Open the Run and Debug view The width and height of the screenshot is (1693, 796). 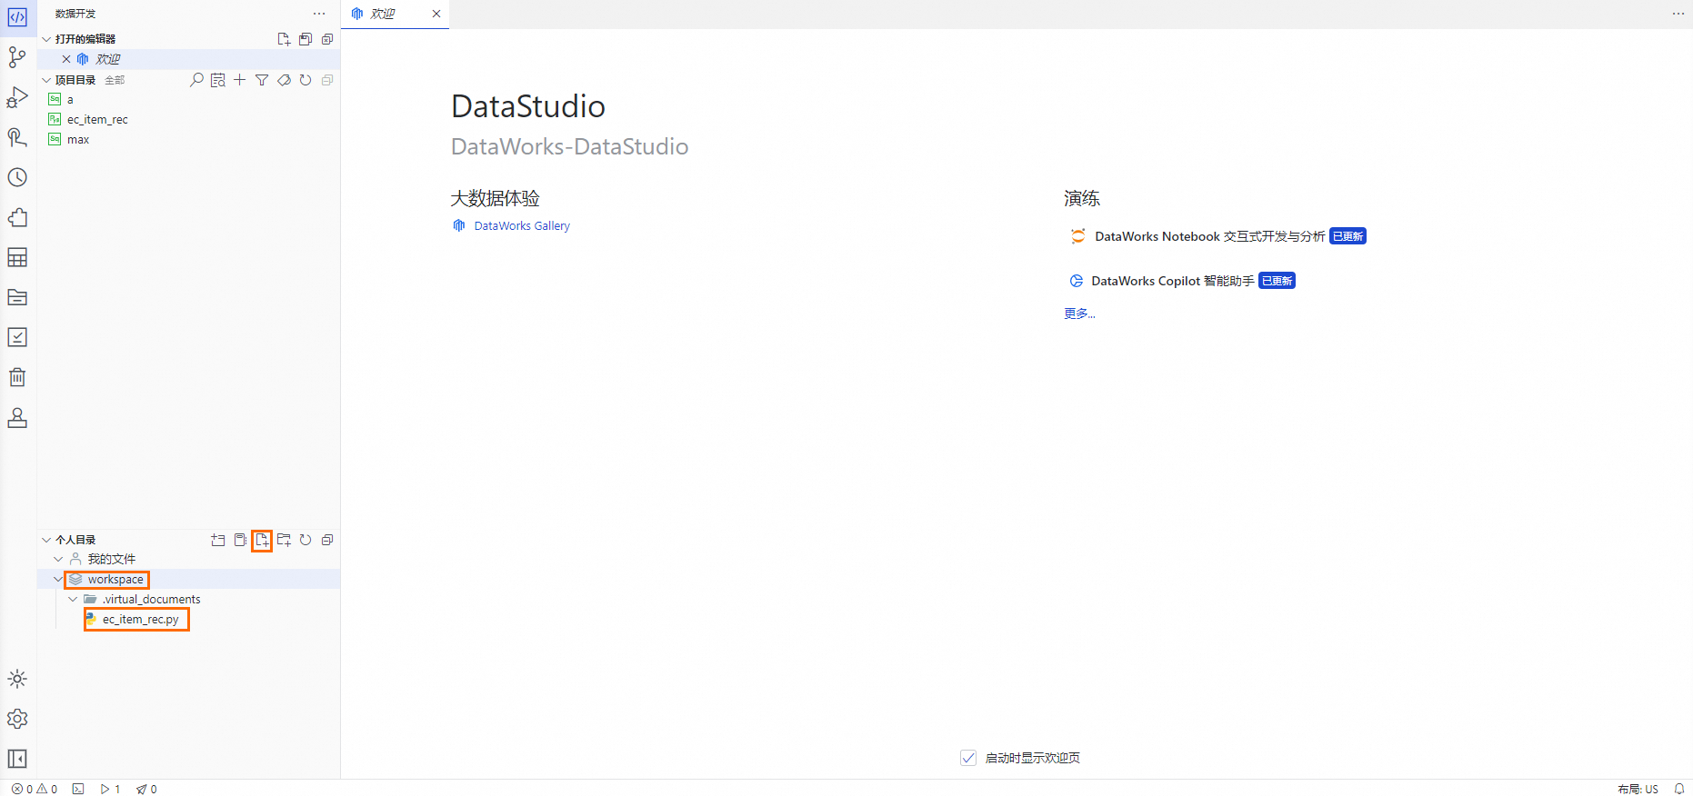pyautogui.click(x=17, y=97)
